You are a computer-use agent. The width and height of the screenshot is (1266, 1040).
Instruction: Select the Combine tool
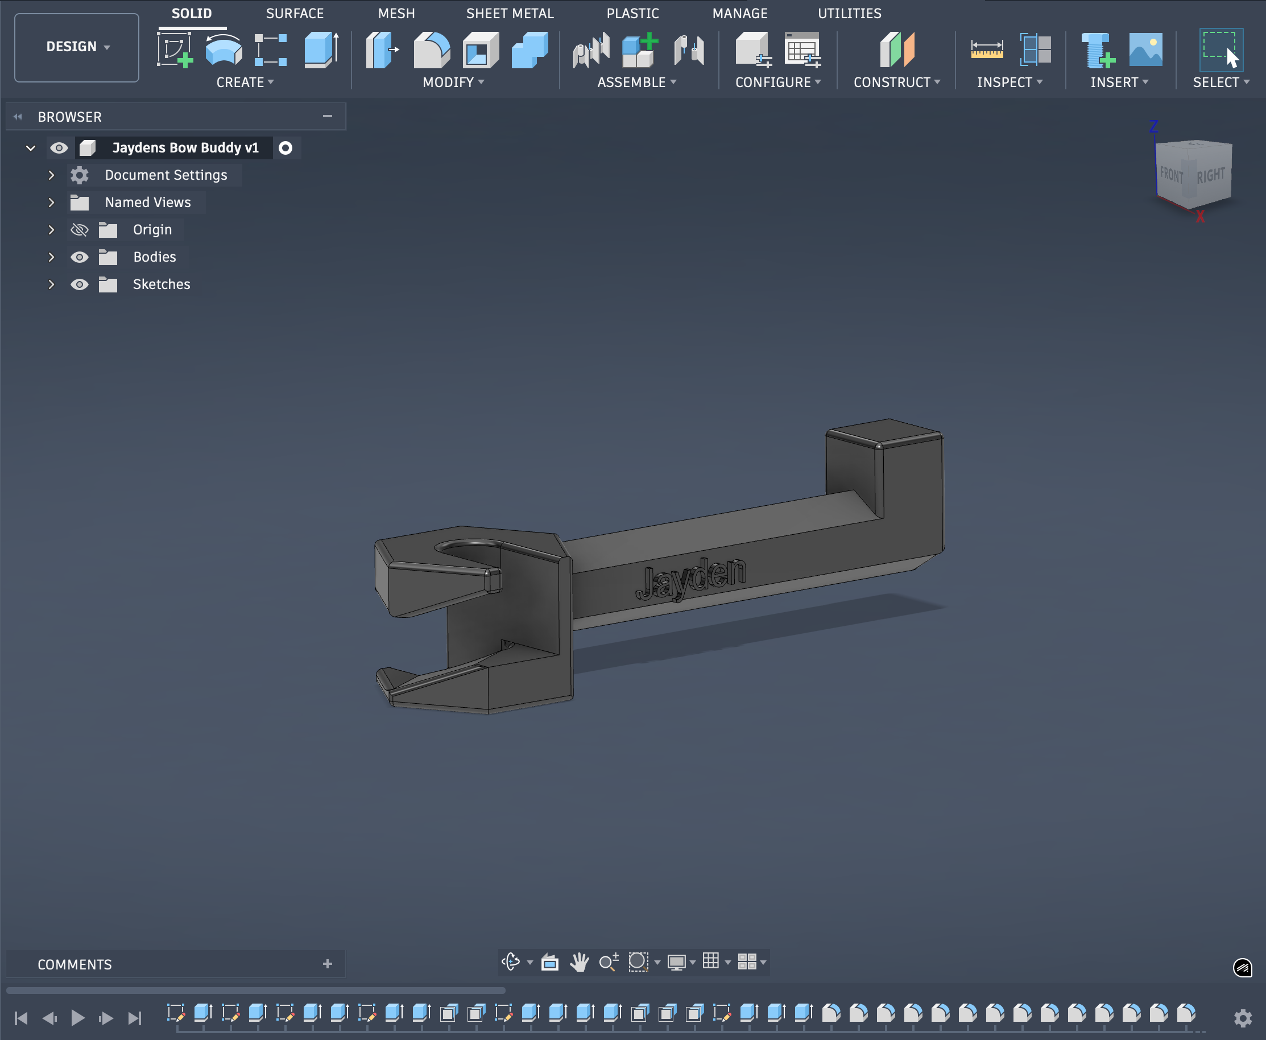[x=528, y=53]
